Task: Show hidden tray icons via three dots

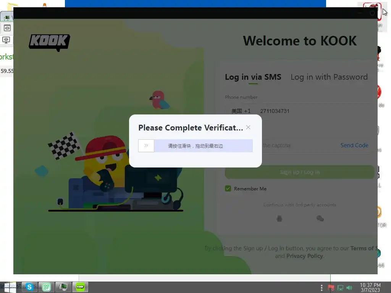Action: [x=322, y=288]
